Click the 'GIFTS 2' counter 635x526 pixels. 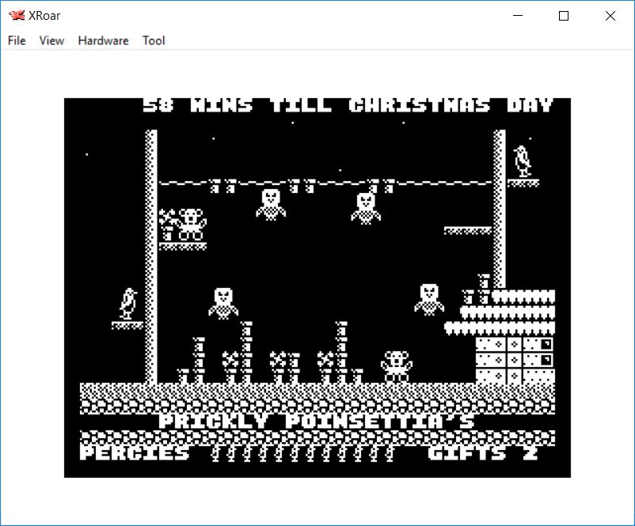483,452
